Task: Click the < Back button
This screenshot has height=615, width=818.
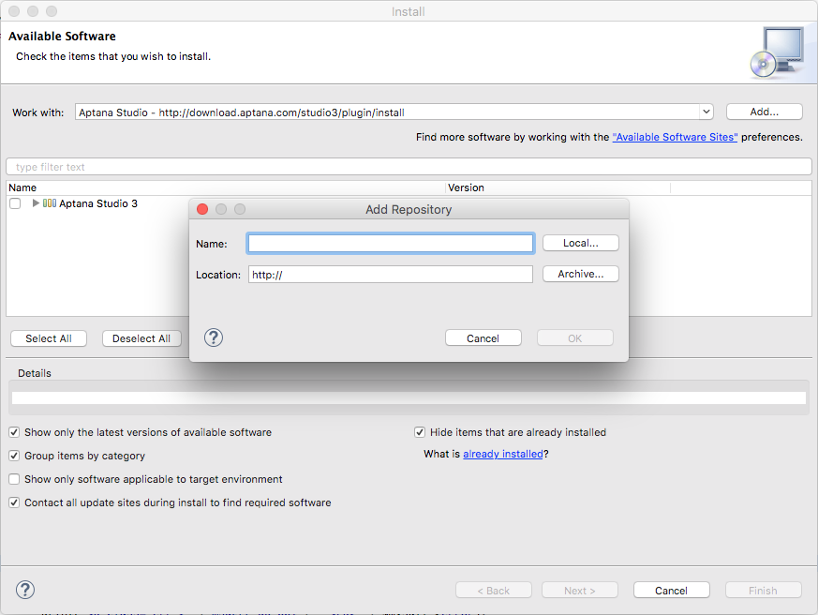Action: [494, 591]
